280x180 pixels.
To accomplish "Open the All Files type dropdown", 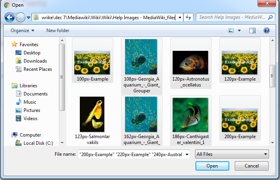I will click(x=232, y=154).
